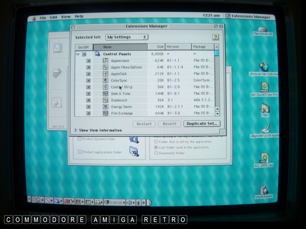Open the Edit menu

[x=54, y=17]
